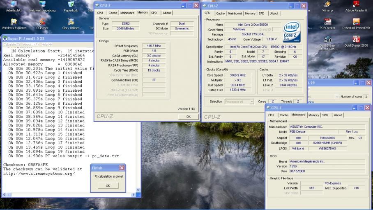Click the xtremesystems.org URL text

click(39, 174)
